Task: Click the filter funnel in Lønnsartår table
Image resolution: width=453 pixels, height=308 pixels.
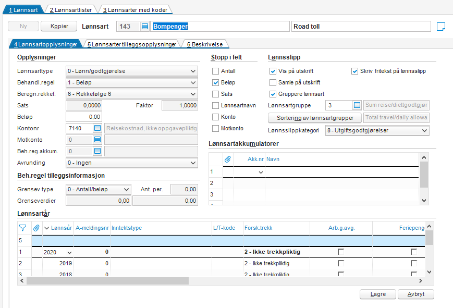Action: pos(22,228)
